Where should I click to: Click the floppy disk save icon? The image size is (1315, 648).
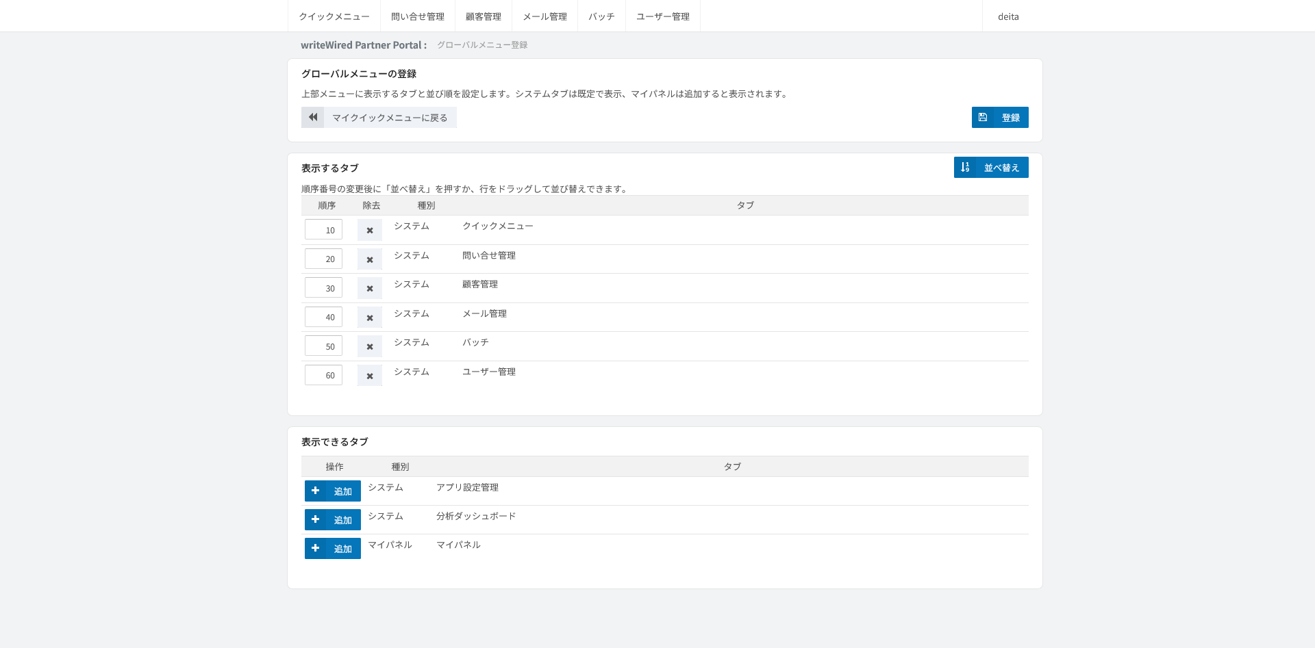(983, 117)
